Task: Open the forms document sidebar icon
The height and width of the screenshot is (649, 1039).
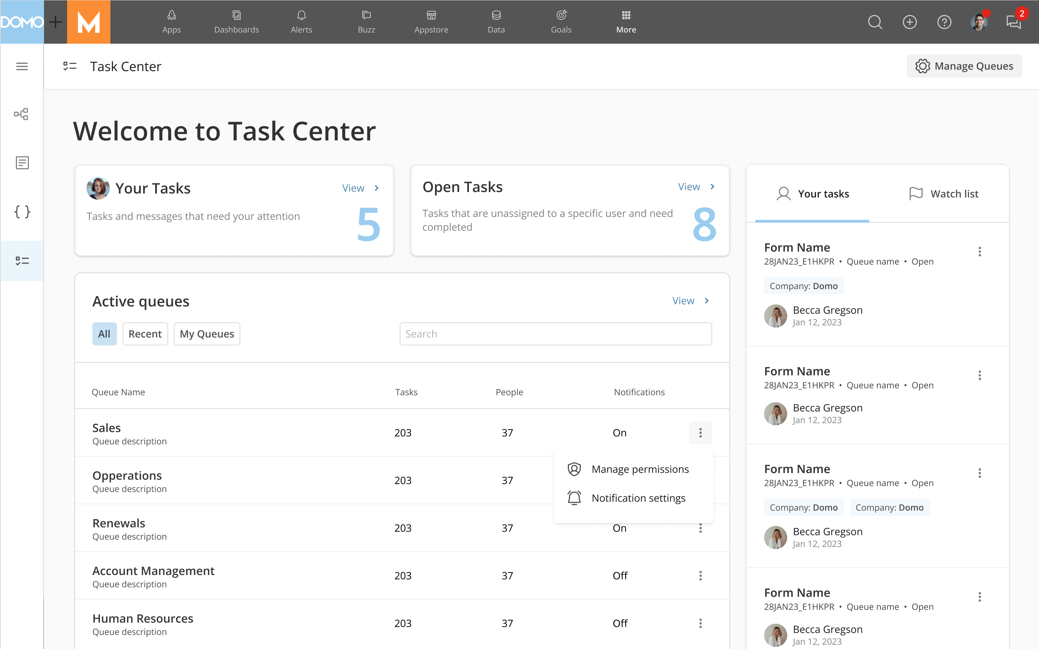Action: click(x=22, y=163)
